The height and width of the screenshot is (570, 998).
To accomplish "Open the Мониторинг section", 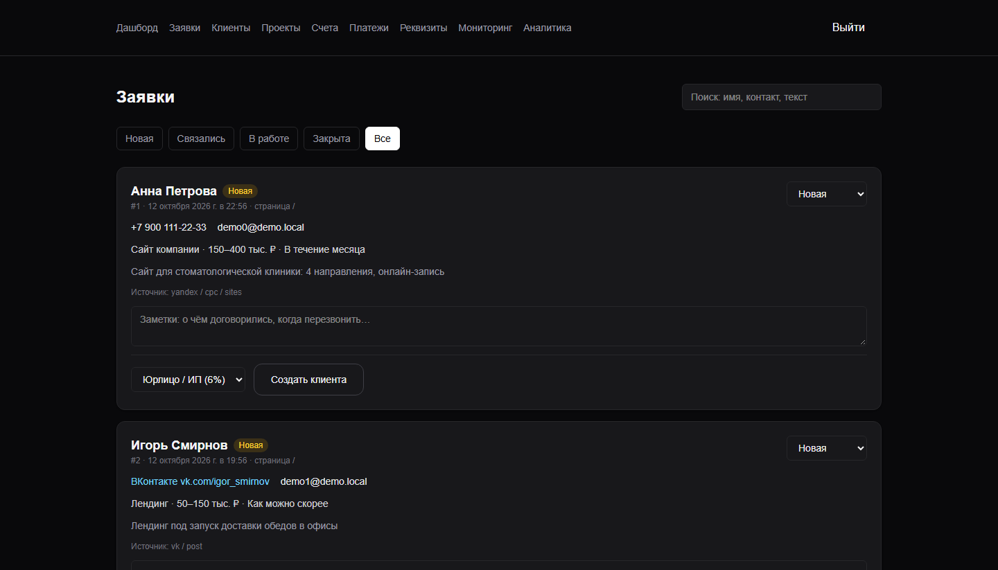I will click(x=485, y=28).
